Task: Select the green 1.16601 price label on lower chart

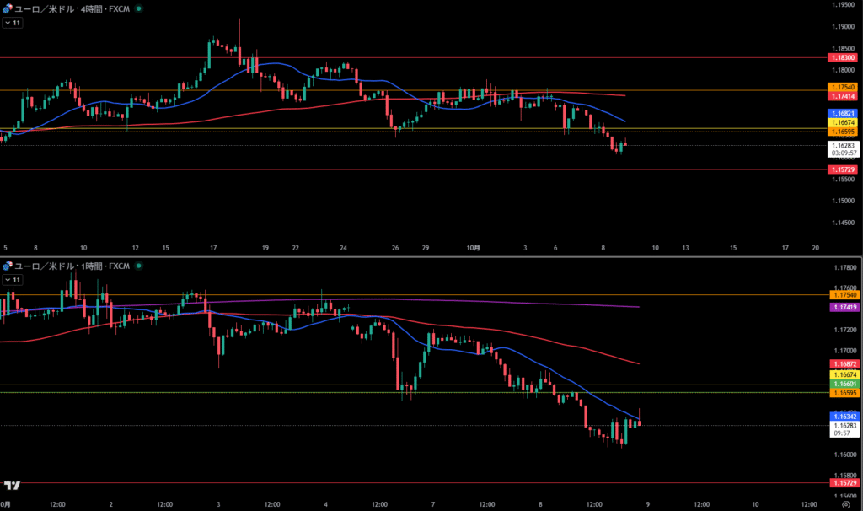Action: [843, 384]
